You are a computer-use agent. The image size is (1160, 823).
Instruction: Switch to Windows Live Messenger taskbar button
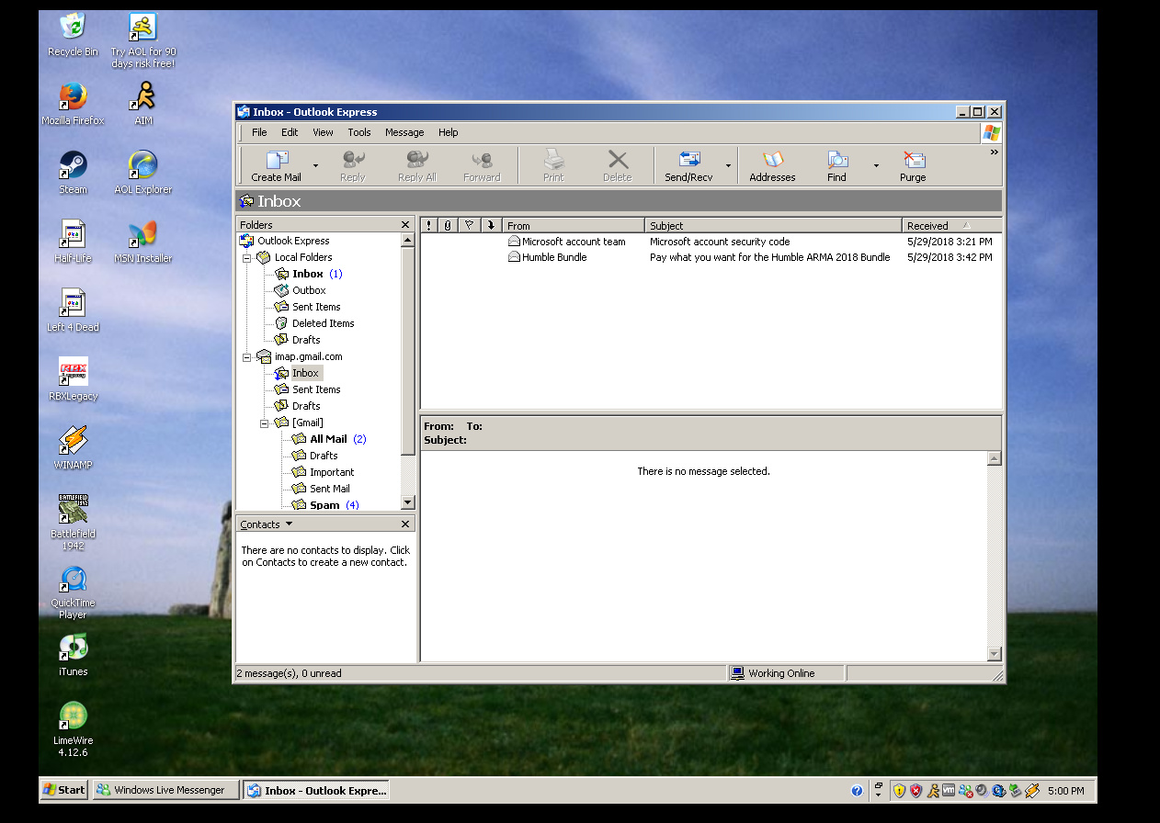point(164,790)
